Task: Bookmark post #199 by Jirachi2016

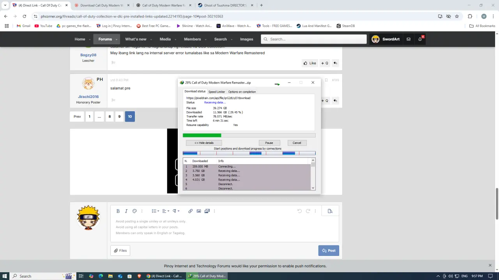Action: pos(326,80)
